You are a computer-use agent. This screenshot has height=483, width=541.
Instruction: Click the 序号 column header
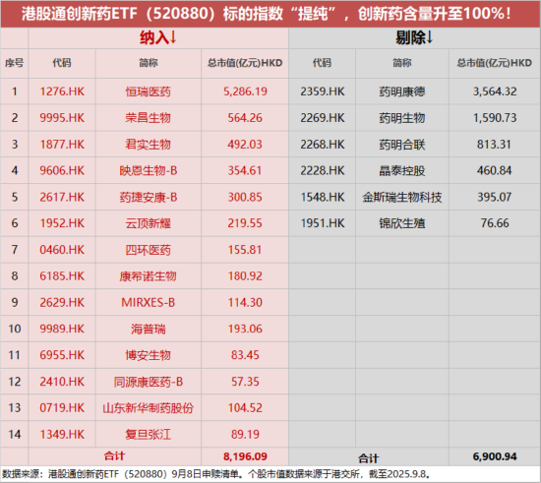(x=14, y=63)
